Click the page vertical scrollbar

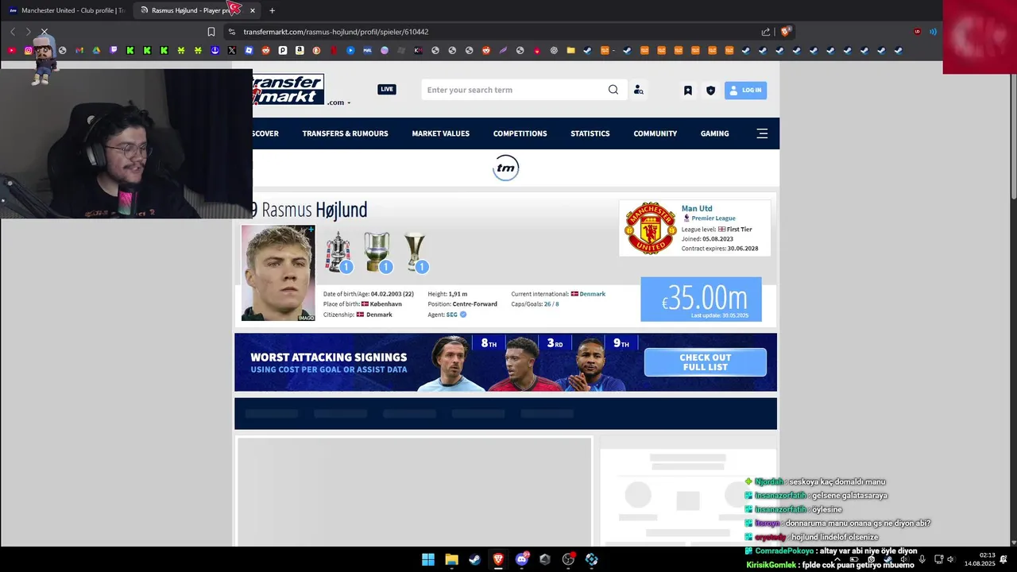point(1012,133)
